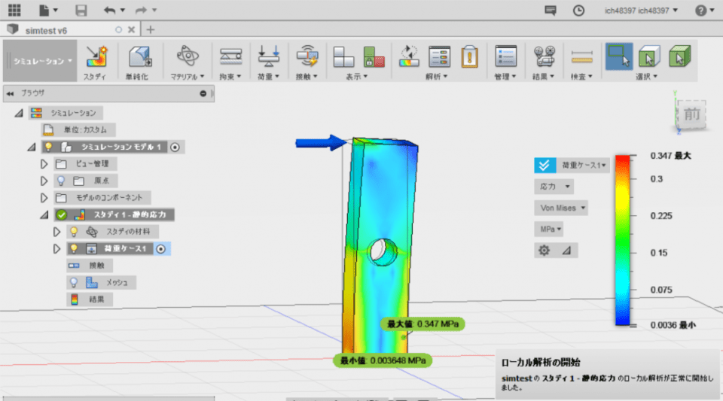Click the comment notification icon
This screenshot has height=401, width=723.
(x=551, y=11)
